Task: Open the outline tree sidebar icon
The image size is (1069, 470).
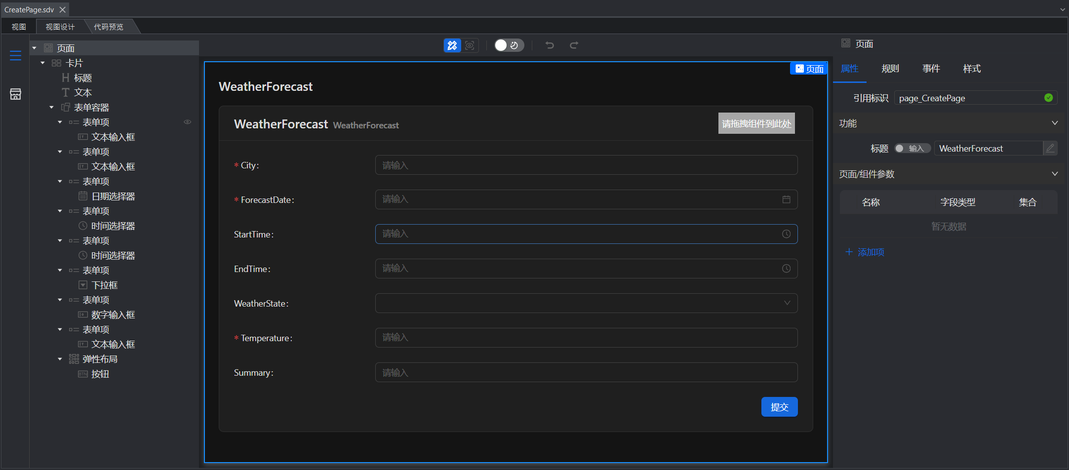Action: [x=15, y=56]
